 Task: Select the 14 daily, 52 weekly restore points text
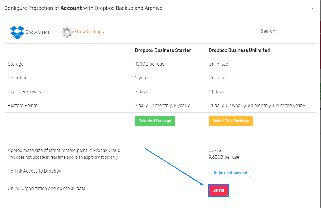pyautogui.click(x=257, y=105)
